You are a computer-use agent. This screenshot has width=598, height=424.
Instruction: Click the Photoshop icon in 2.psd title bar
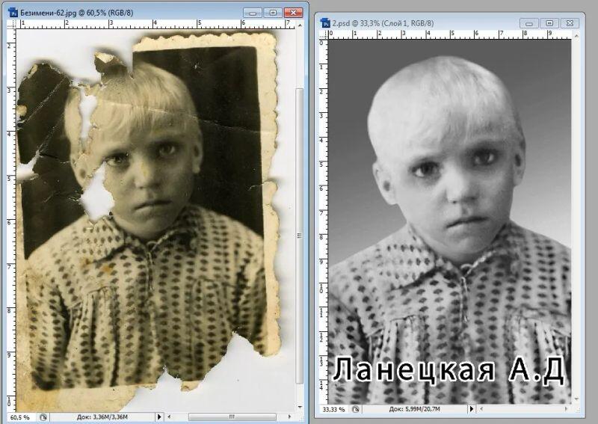[x=326, y=23]
